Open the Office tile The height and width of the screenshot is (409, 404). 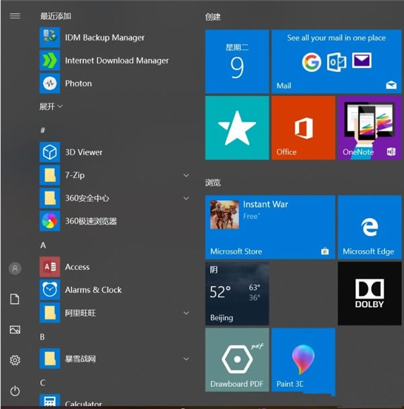pos(303,127)
